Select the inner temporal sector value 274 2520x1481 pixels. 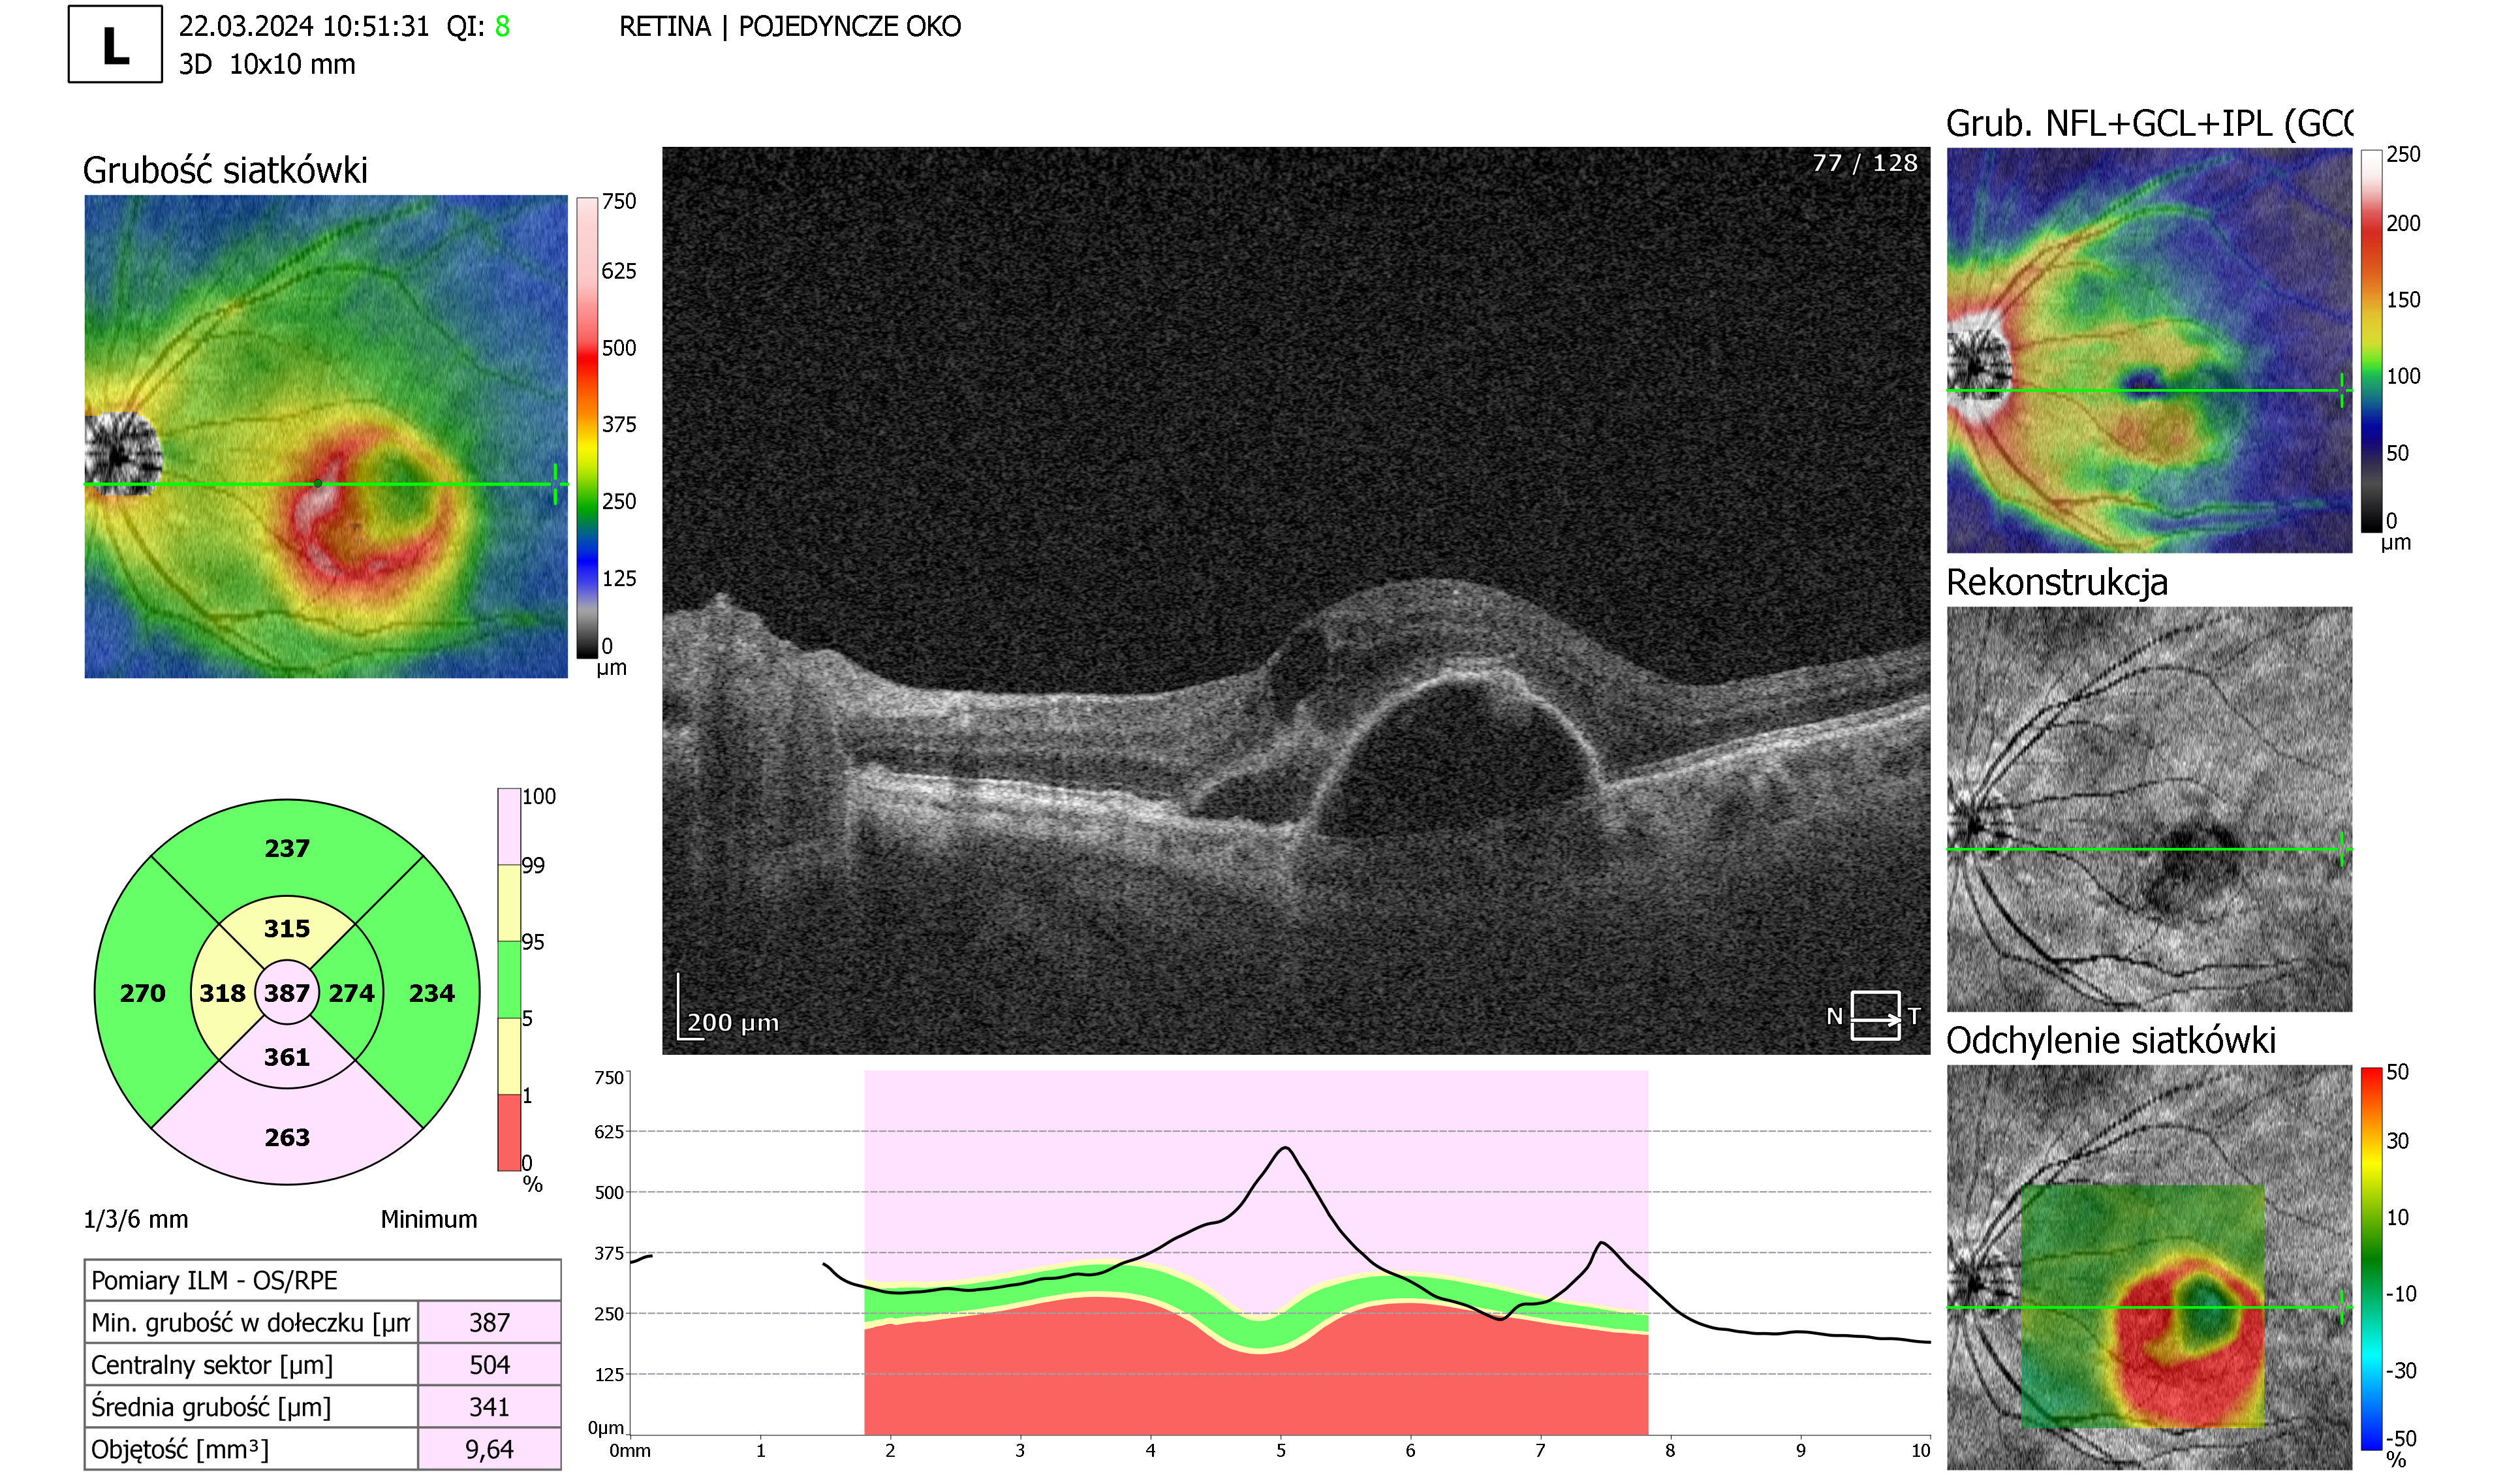tap(351, 993)
